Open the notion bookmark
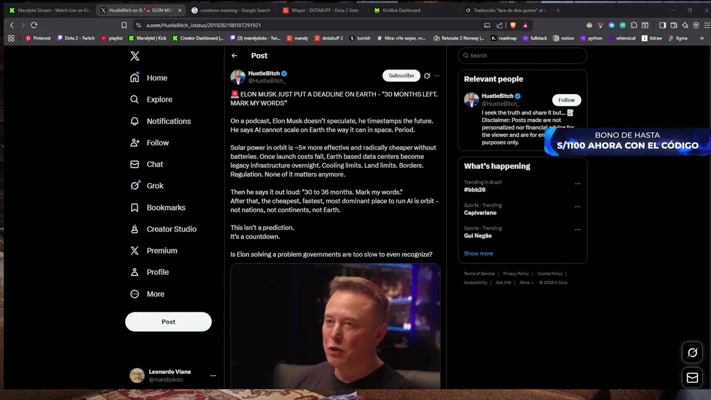Viewport: 711px width, 400px height. point(563,38)
